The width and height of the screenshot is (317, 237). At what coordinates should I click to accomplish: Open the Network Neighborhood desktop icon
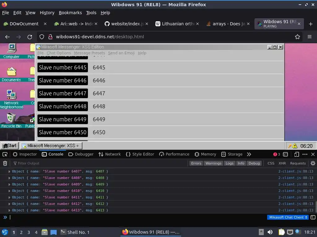[11, 99]
